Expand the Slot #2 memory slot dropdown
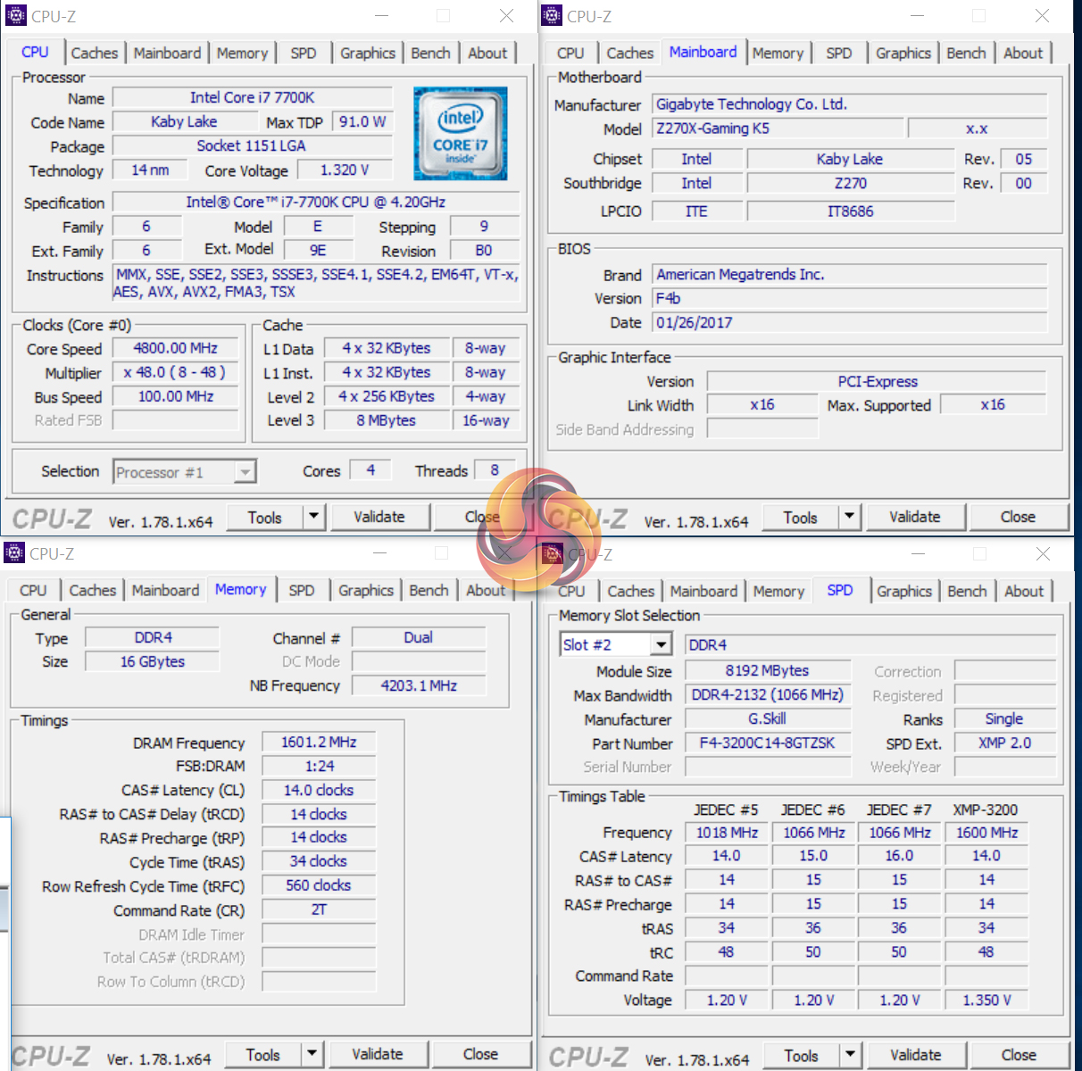This screenshot has width=1082, height=1071. (x=661, y=644)
